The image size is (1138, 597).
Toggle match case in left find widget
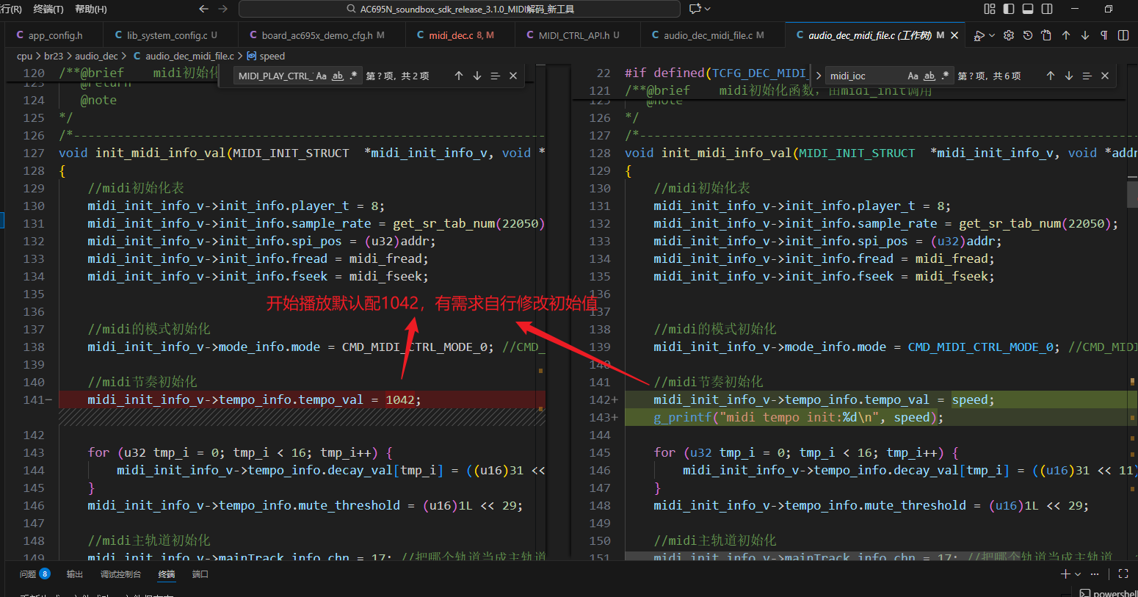(x=322, y=76)
